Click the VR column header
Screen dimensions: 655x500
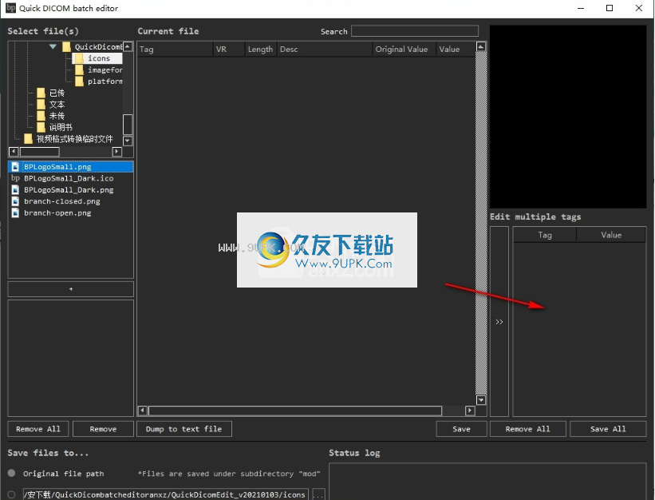pos(229,49)
